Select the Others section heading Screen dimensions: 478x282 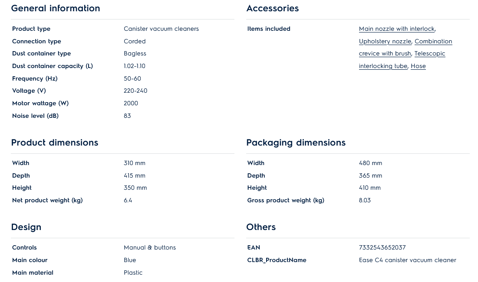point(261,227)
